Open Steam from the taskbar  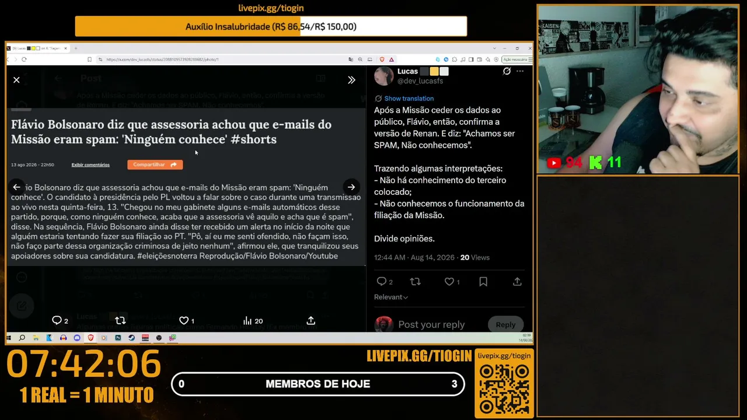(131, 338)
